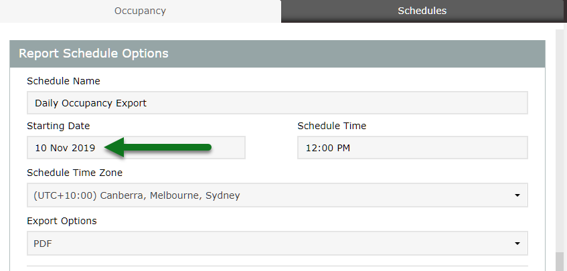Open the Starting Date picker field

(136, 148)
